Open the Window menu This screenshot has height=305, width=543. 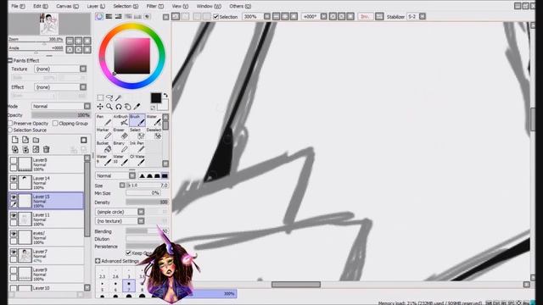(209, 6)
